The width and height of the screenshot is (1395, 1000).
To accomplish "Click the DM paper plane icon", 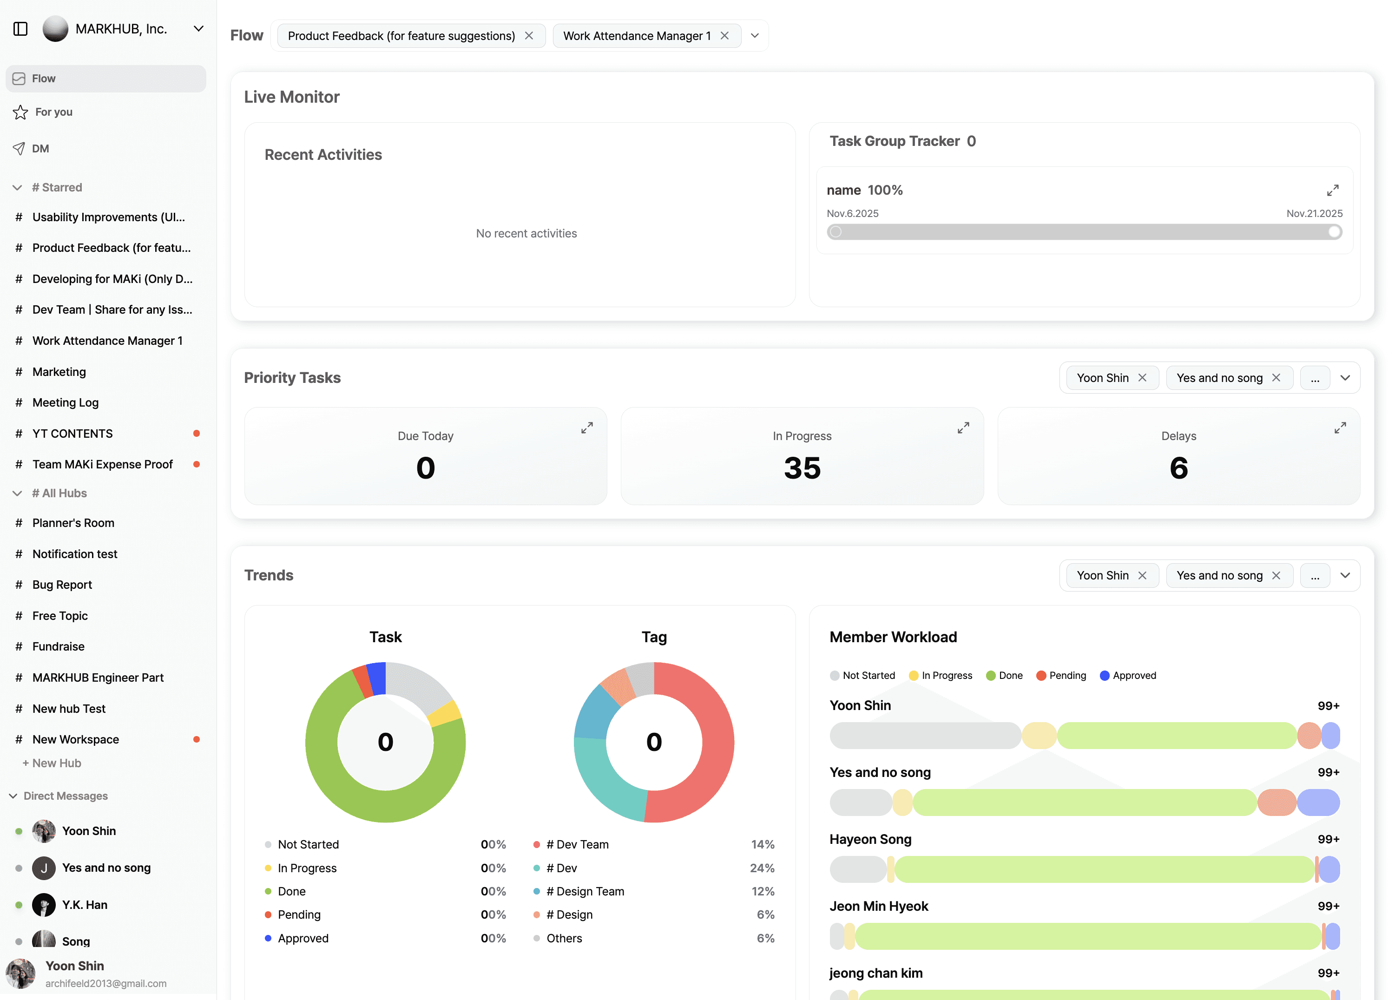I will 19,148.
